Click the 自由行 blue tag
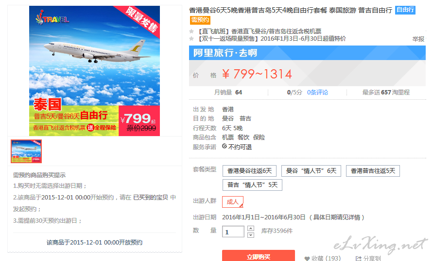Screen dimensions: 433x261 pyautogui.click(x=405, y=10)
